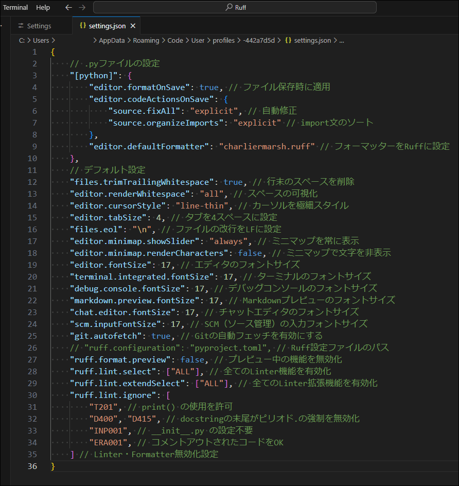Open the Roaming breadcrumb
The height and width of the screenshot is (486, 459).
(x=146, y=41)
